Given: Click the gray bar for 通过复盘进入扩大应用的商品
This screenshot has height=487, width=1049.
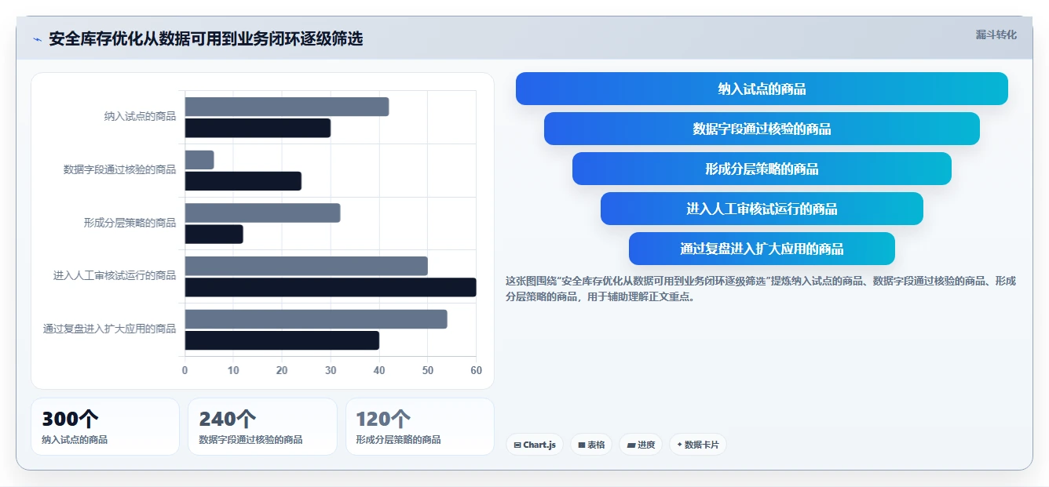Looking at the screenshot, I should coord(316,319).
